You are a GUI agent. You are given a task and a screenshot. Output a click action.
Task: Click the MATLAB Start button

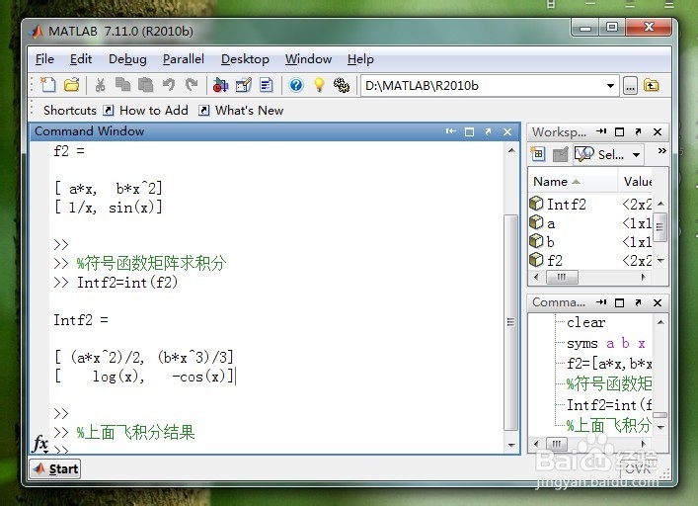55,468
